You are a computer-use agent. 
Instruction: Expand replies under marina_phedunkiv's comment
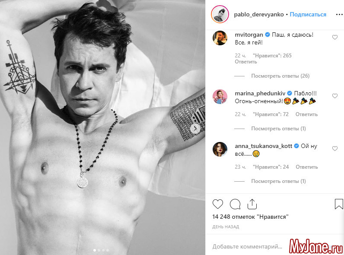click(x=278, y=129)
